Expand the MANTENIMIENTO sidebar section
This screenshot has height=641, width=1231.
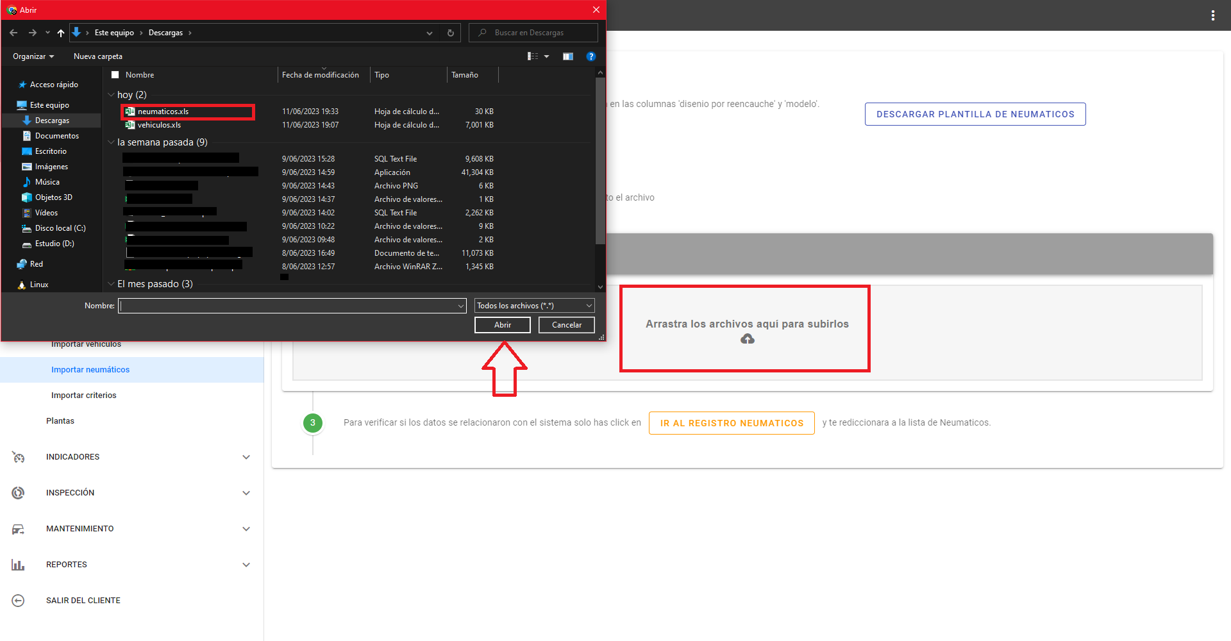[x=246, y=529]
